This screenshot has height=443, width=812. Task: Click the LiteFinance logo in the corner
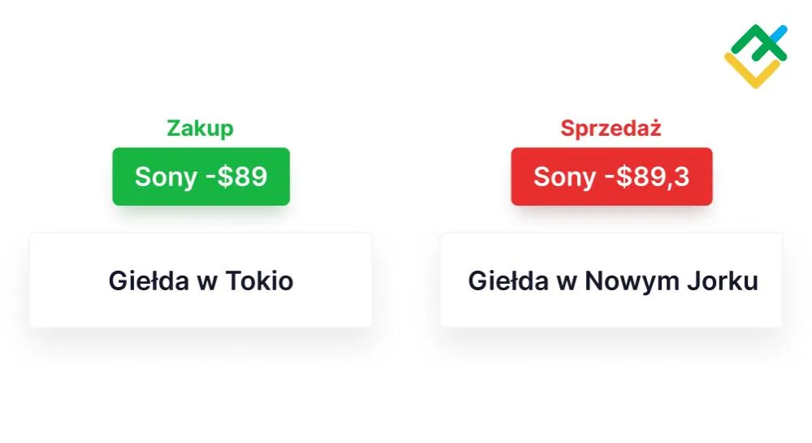click(756, 56)
